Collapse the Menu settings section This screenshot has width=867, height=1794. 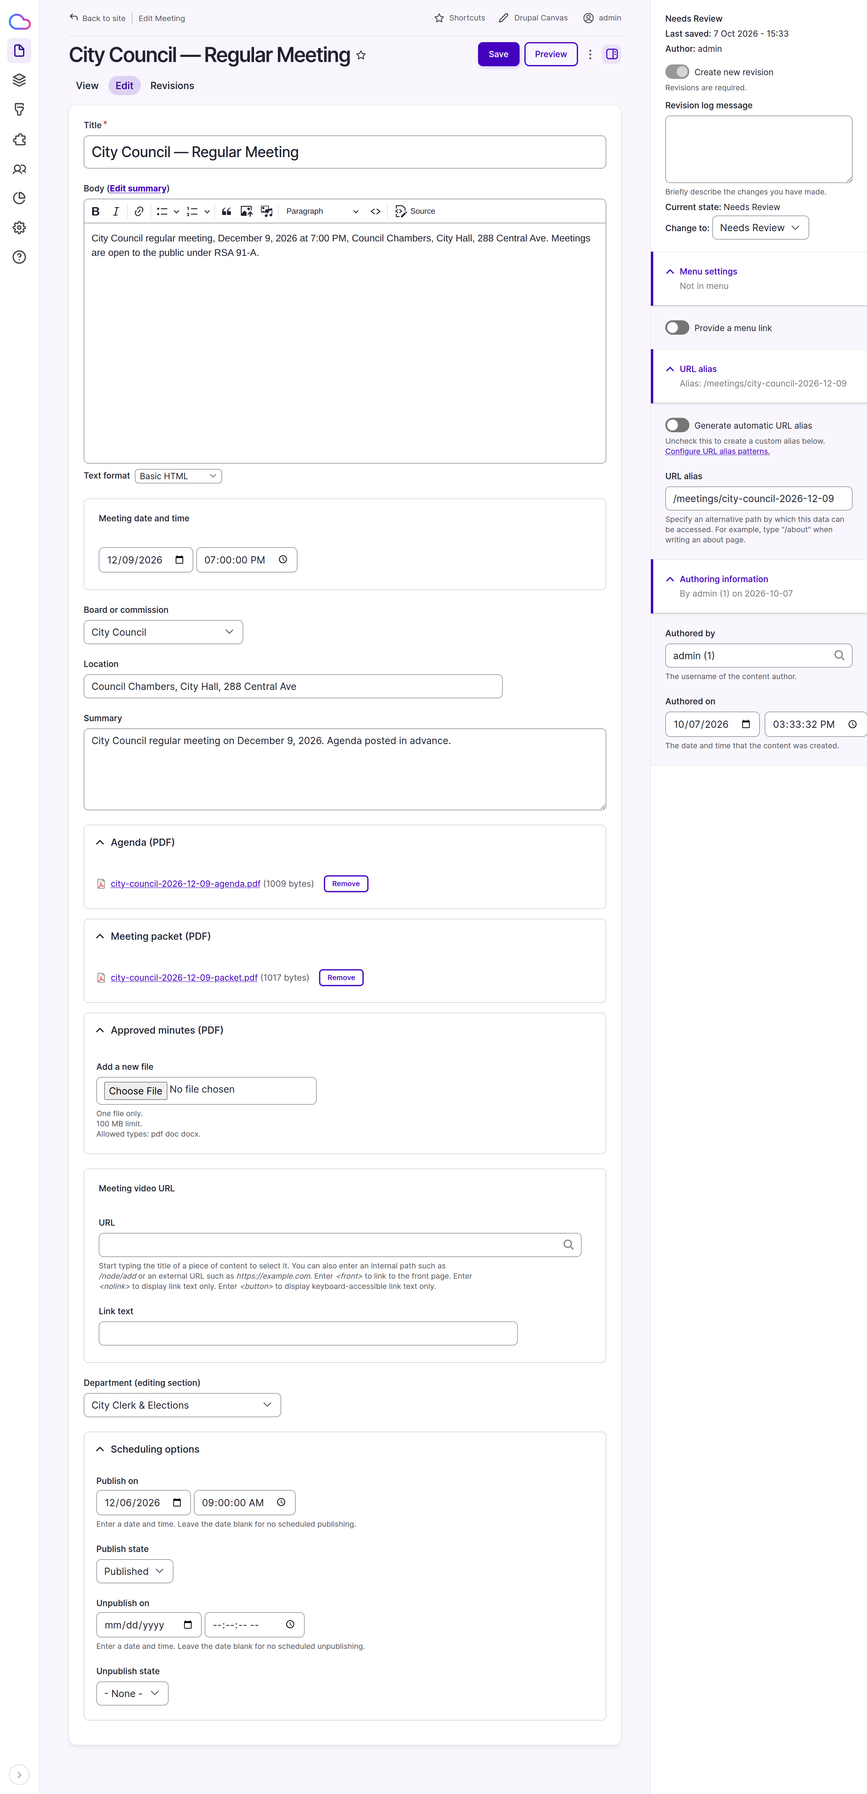tap(708, 272)
